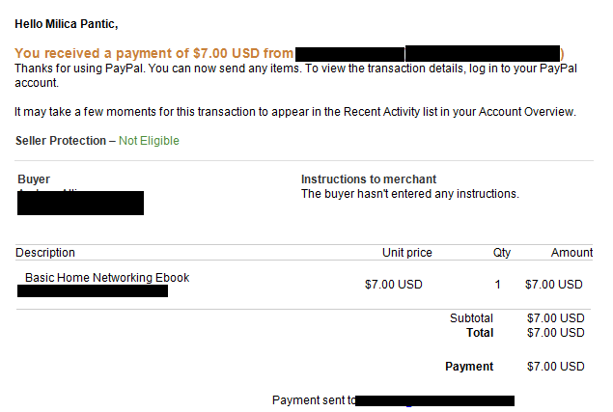Click the redacted buyer name block

pyautogui.click(x=80, y=203)
